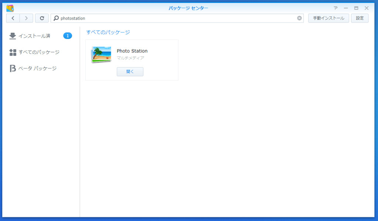The image size is (378, 221).
Task: Close the パッケージ センター window
Action: coord(367,8)
